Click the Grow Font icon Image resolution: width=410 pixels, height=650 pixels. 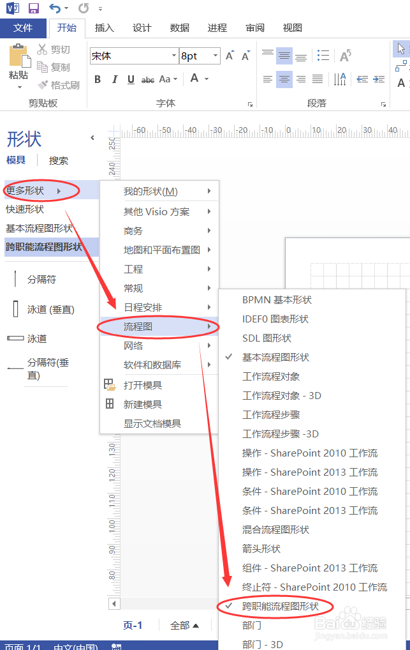[x=230, y=56]
